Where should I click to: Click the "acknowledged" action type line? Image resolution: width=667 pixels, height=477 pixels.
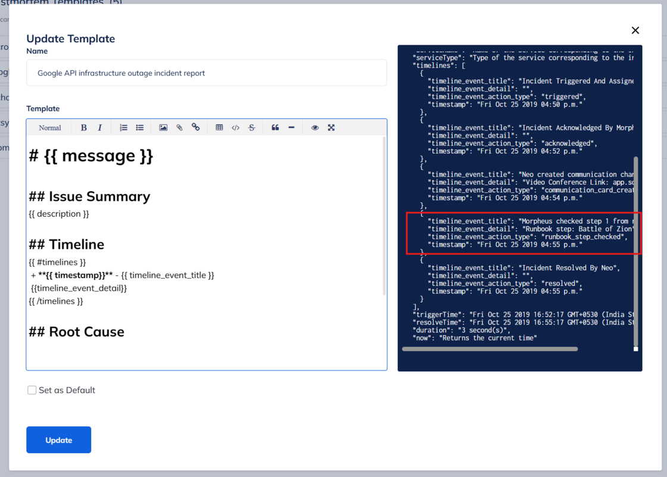tap(512, 144)
